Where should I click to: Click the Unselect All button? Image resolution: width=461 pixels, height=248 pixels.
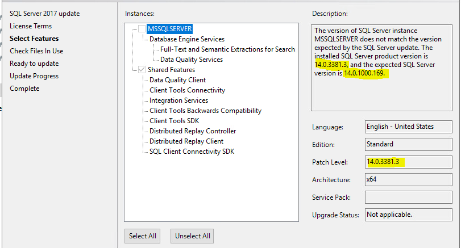(x=192, y=236)
